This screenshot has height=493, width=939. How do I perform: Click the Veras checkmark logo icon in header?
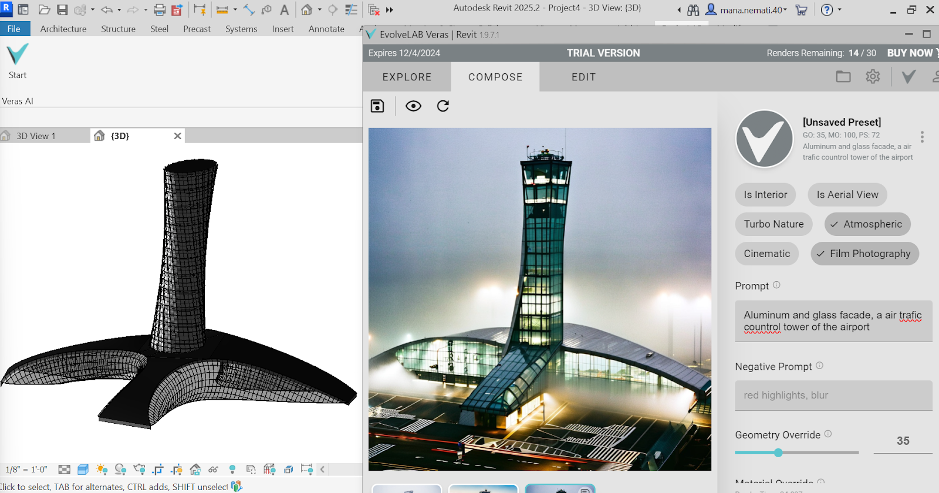[908, 76]
